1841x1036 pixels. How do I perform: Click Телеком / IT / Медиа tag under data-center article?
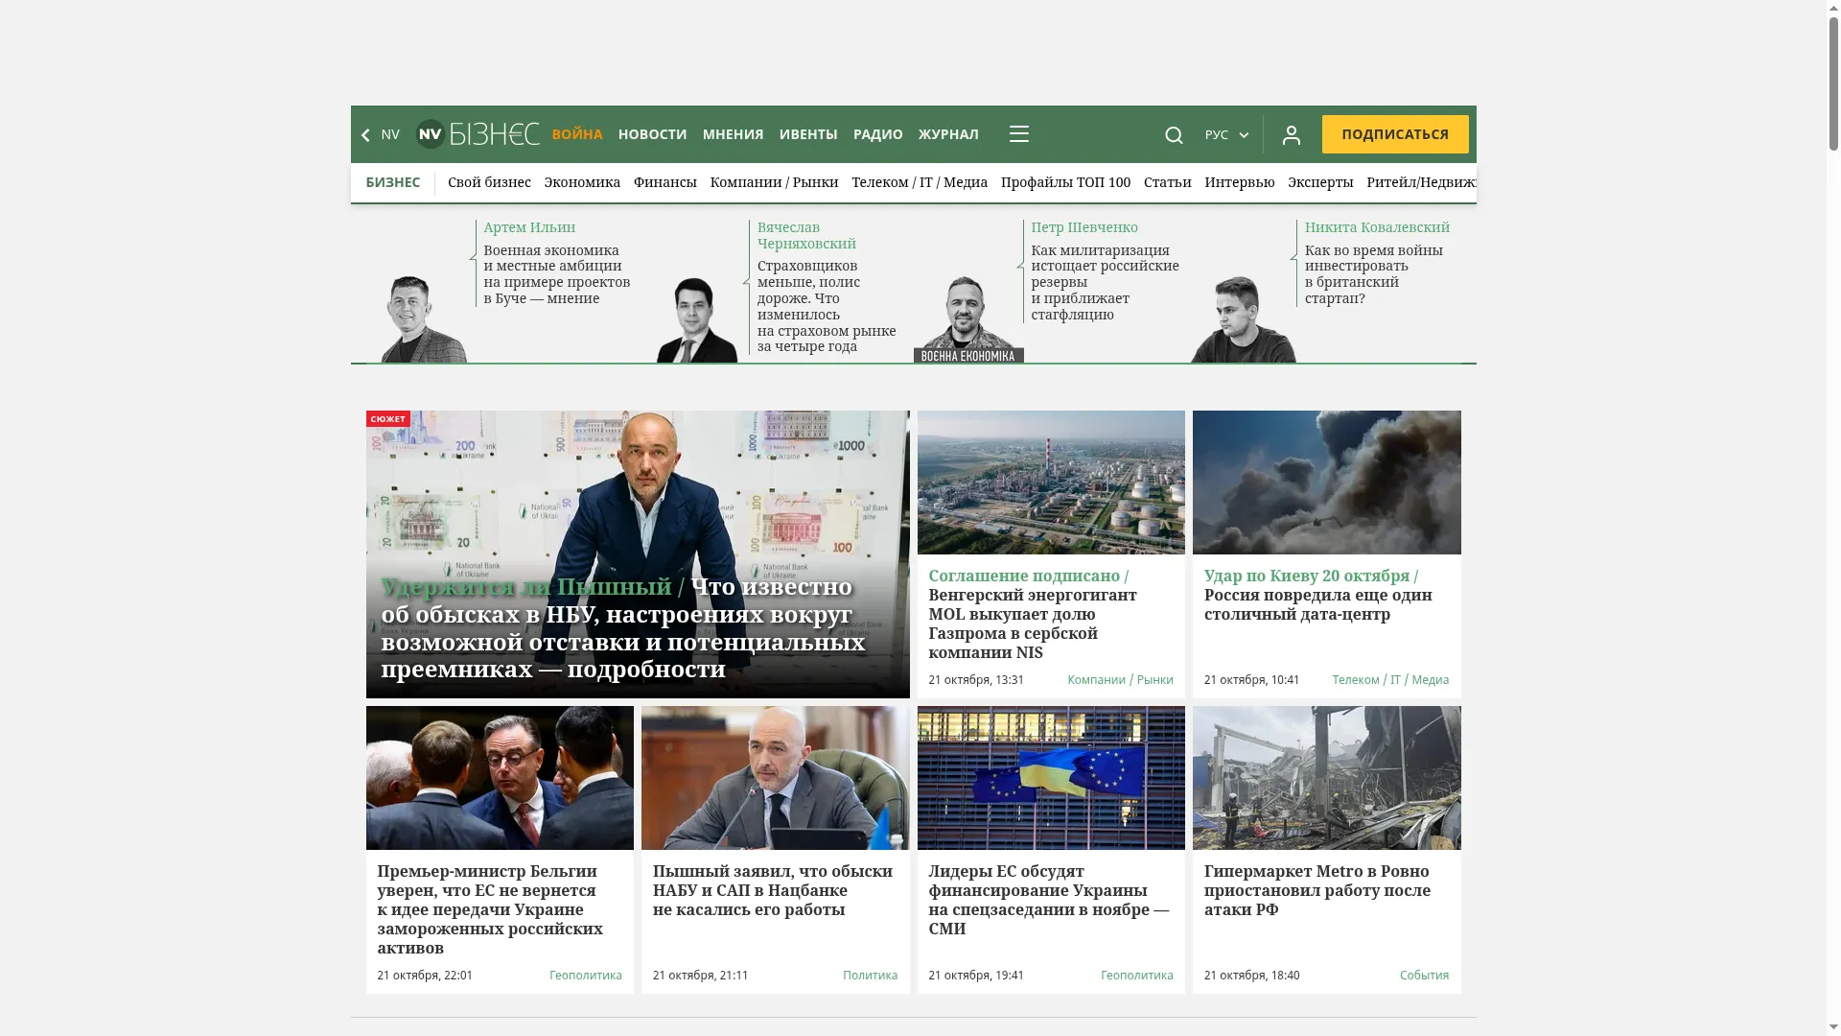point(1389,680)
